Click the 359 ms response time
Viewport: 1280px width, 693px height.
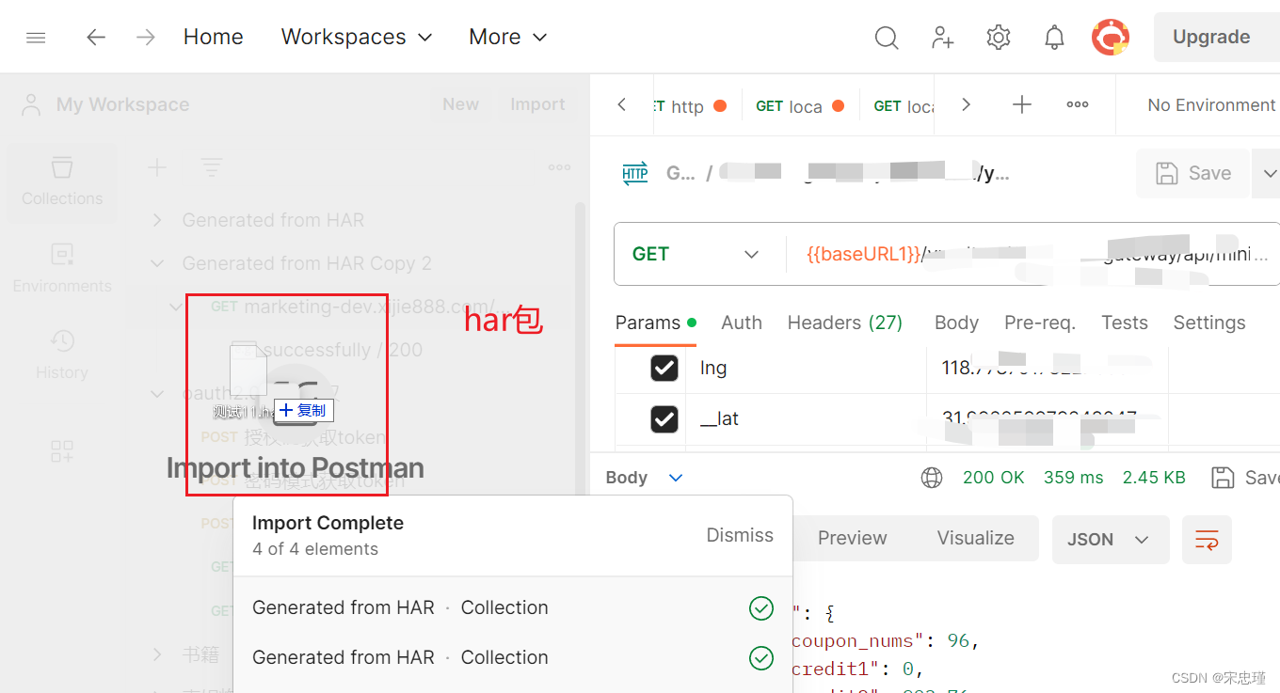1073,478
